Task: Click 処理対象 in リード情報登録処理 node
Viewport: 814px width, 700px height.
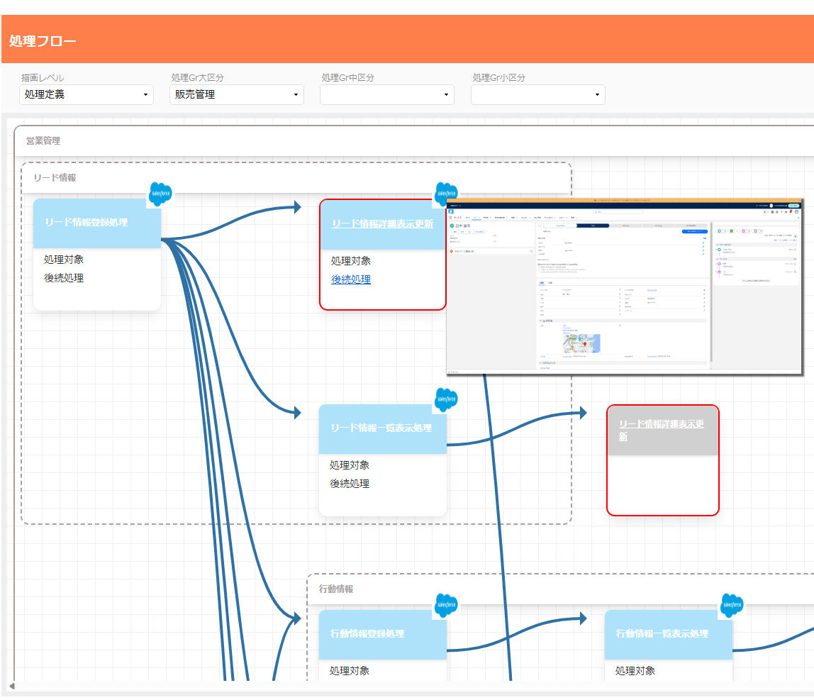Action: [x=64, y=260]
